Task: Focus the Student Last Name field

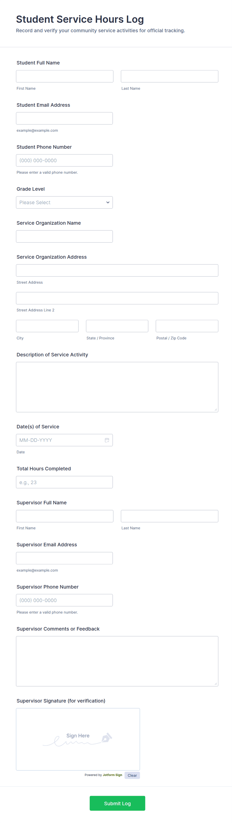Action: click(x=170, y=76)
